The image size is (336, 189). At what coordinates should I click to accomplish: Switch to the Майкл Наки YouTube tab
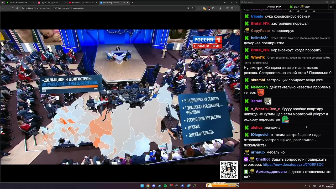[83, 3]
